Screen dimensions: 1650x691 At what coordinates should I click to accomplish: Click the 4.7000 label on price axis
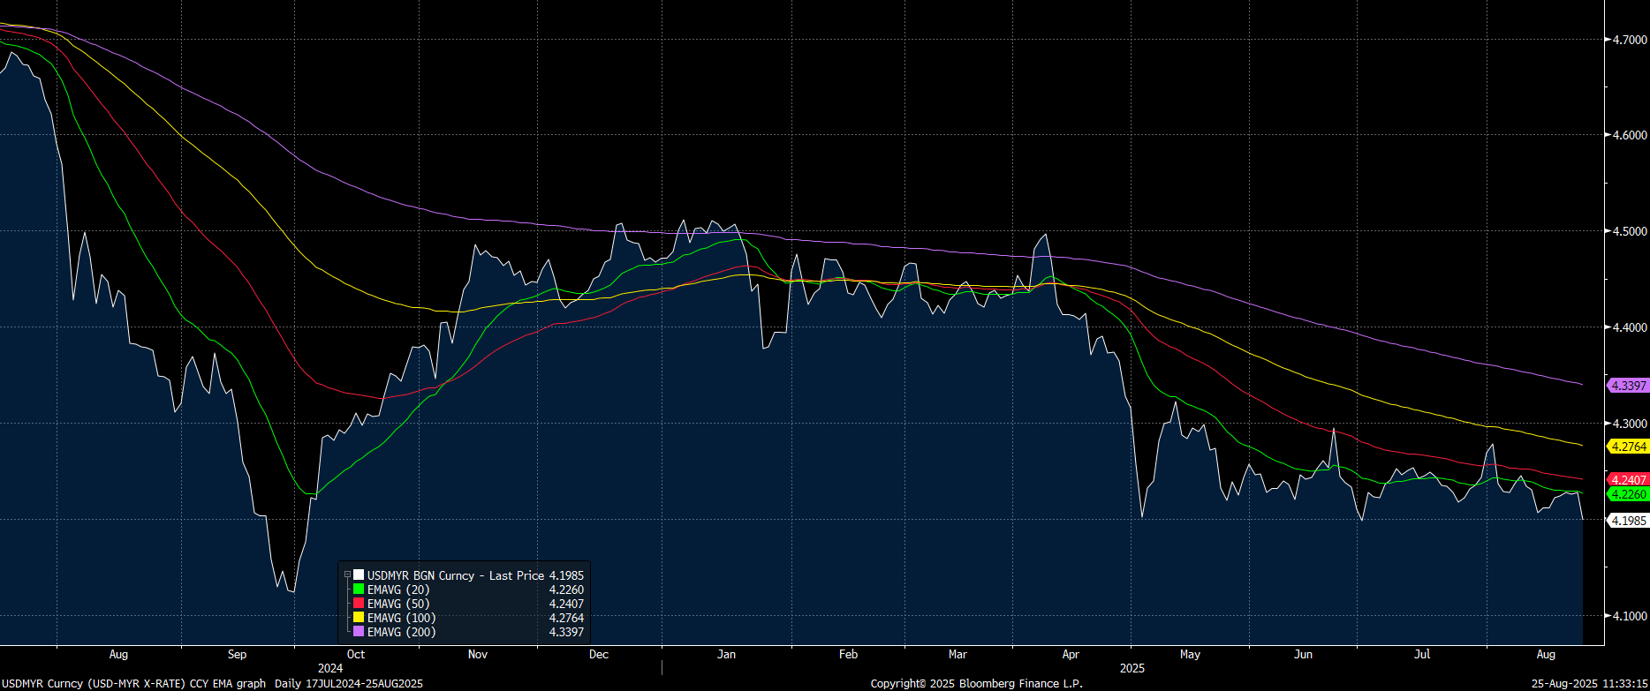click(1630, 40)
